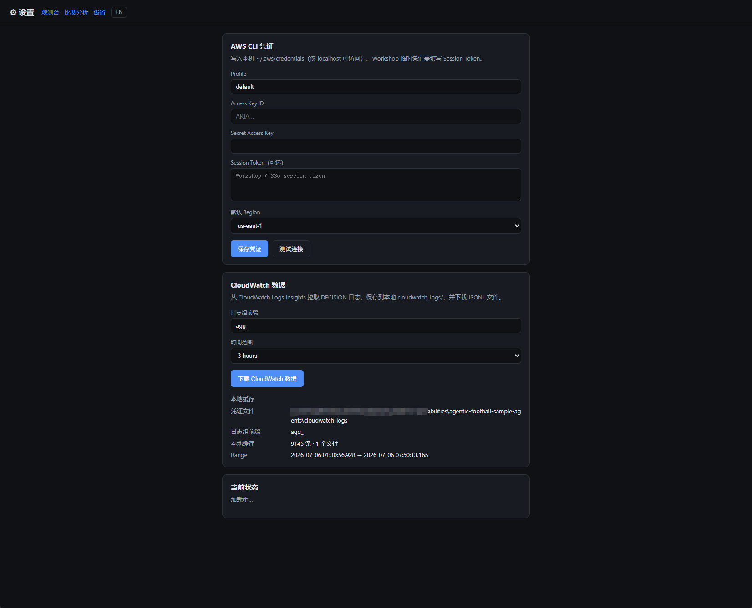Switch language with the EN button
Screen dimensions: 752x608
[119, 12]
